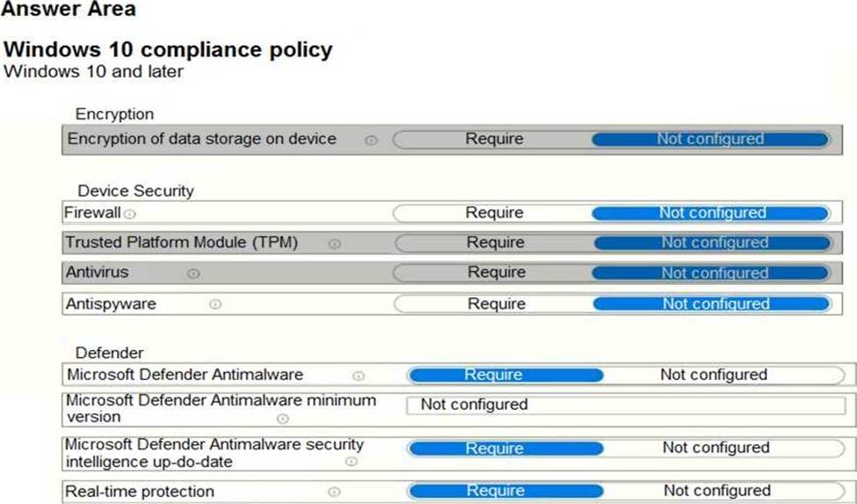Click the info icon next to Firewall

130,214
